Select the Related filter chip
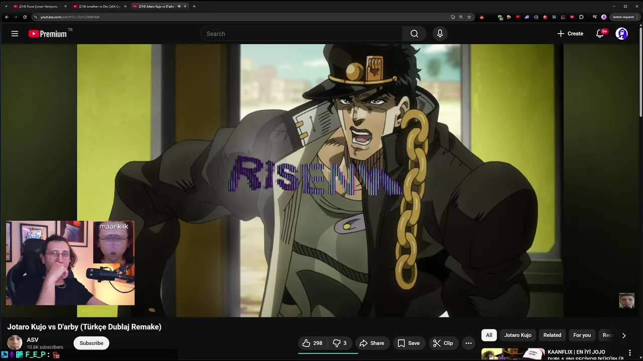The width and height of the screenshot is (643, 361). pos(552,335)
